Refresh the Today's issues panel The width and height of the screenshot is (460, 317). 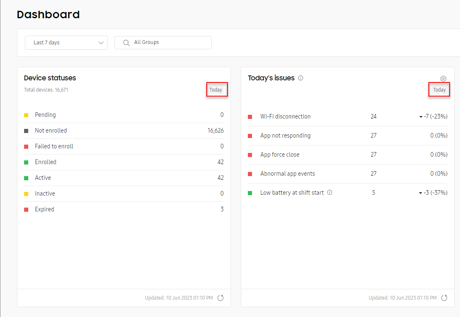(x=444, y=298)
